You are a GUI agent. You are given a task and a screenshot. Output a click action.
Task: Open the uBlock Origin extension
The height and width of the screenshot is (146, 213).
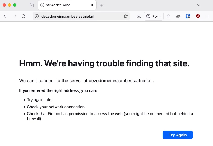tap(198, 16)
